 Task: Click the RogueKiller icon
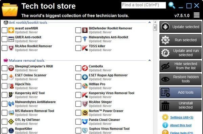click(x=11, y=131)
